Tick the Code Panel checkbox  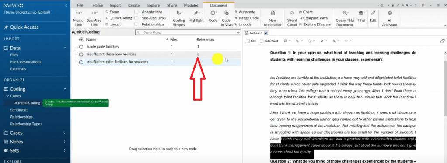tap(261, 41)
